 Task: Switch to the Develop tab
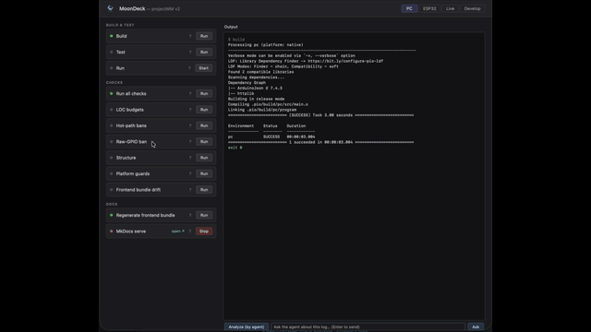click(x=472, y=8)
